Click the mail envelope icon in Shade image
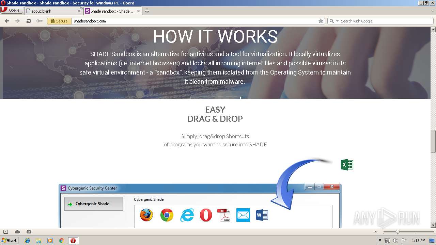Image resolution: width=436 pixels, height=245 pixels. pyautogui.click(x=243, y=215)
